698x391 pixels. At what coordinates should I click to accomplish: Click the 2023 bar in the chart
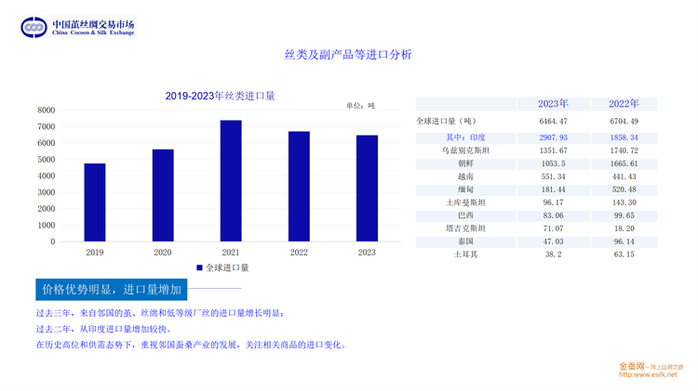(x=367, y=189)
